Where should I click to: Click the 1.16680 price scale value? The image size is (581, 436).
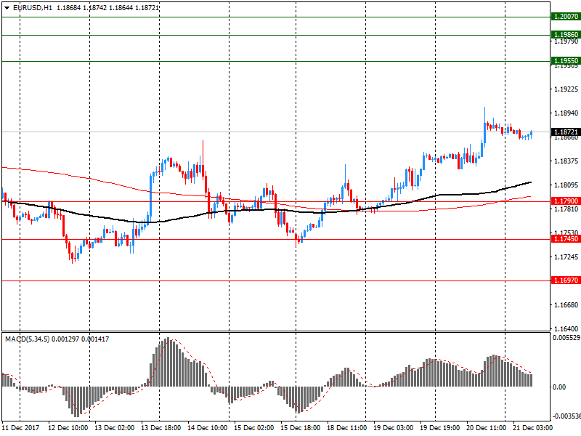[x=566, y=304]
